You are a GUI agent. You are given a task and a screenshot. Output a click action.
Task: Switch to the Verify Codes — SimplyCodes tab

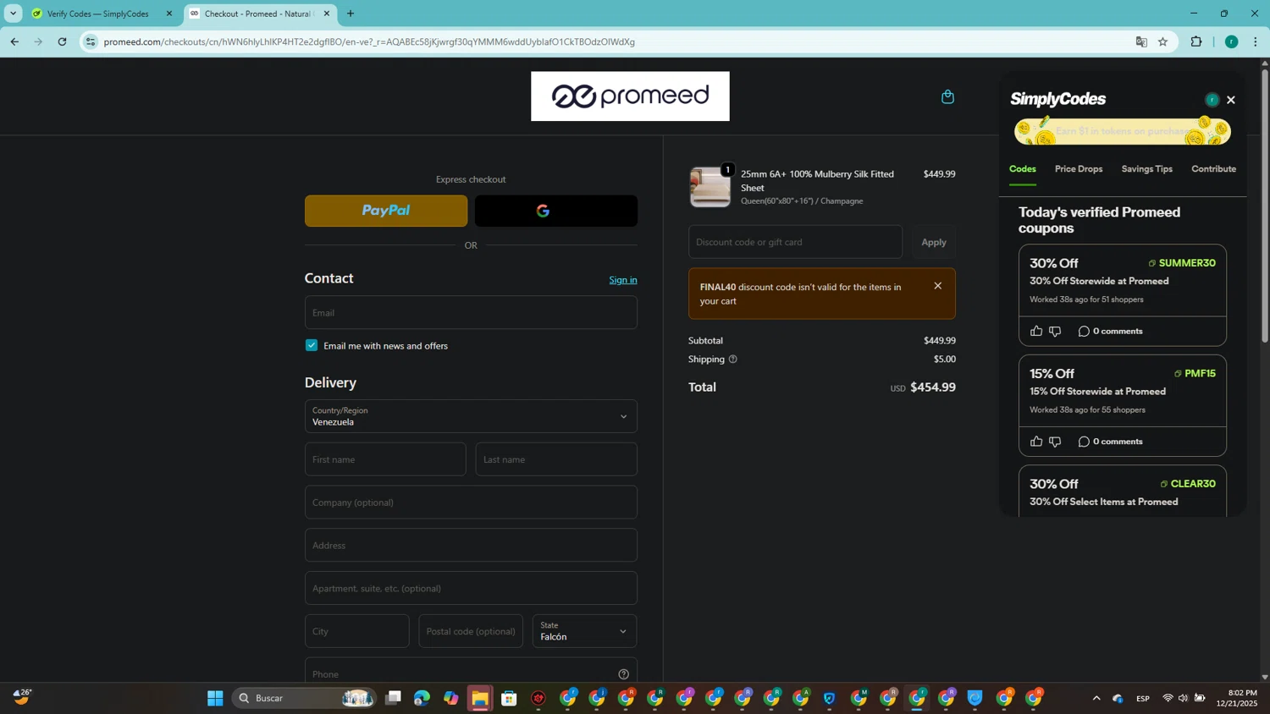point(97,14)
